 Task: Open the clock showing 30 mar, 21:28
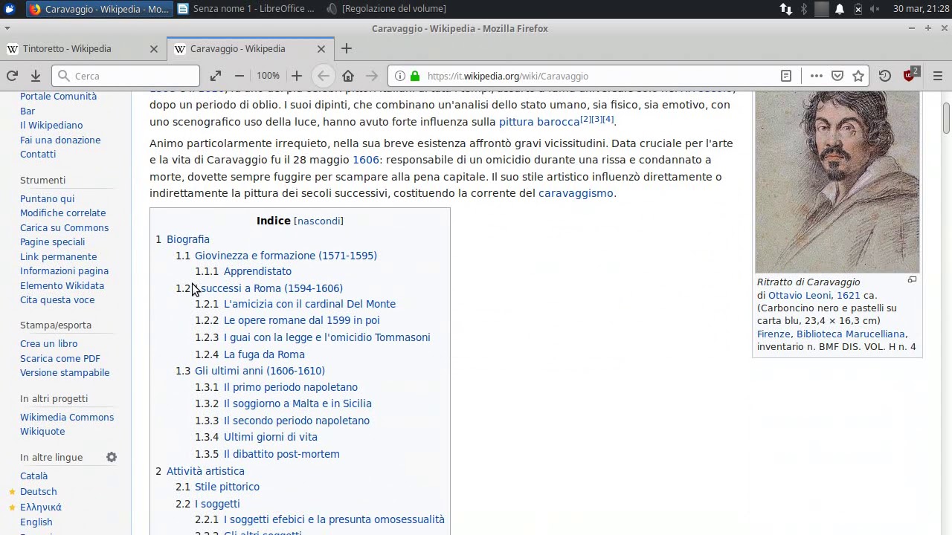pos(920,9)
